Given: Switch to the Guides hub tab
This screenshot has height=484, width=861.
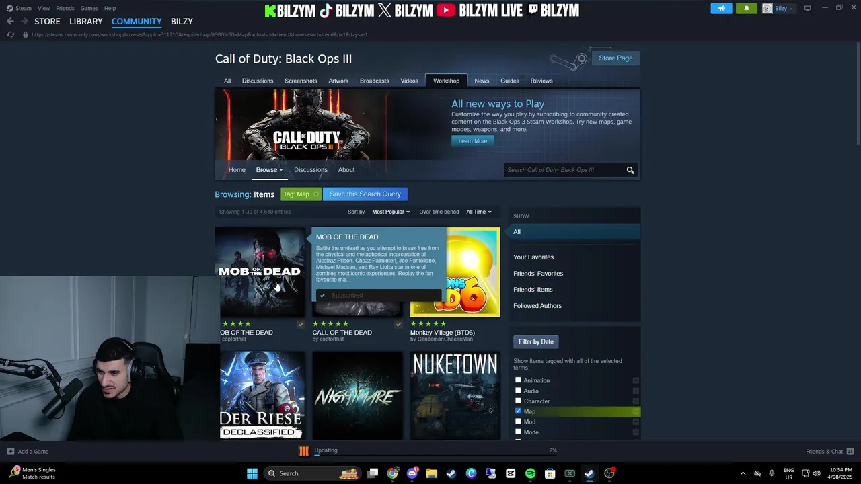Looking at the screenshot, I should pos(510,81).
